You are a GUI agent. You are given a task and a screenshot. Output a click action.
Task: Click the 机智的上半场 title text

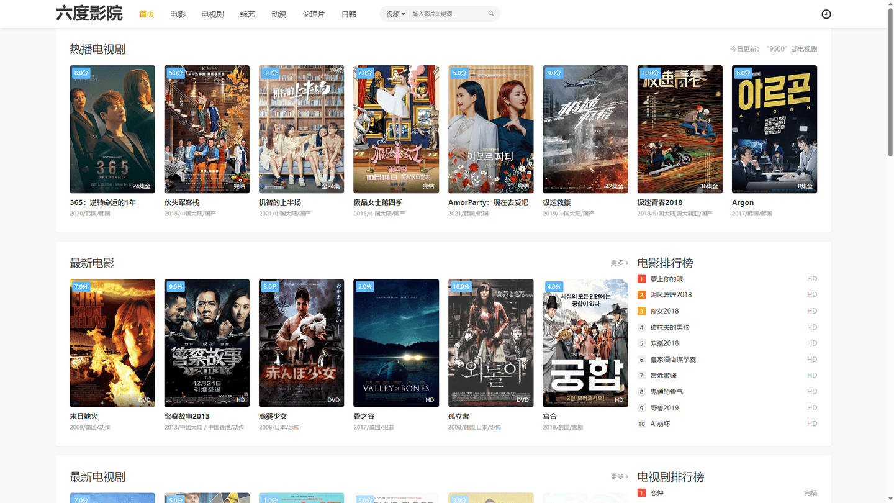click(x=280, y=202)
